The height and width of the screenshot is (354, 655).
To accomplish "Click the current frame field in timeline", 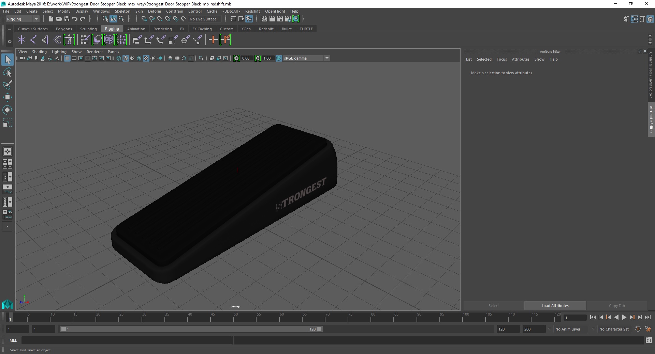I will point(575,318).
